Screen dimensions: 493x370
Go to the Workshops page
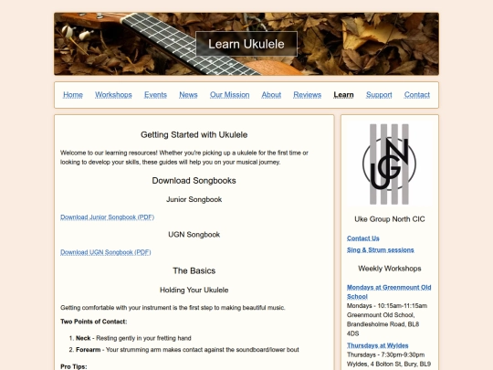[113, 95]
